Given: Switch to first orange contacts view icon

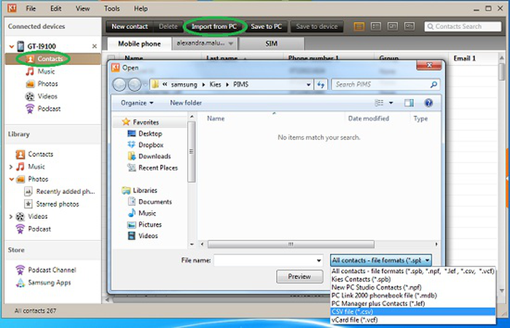Looking at the screenshot, I should coord(359,26).
